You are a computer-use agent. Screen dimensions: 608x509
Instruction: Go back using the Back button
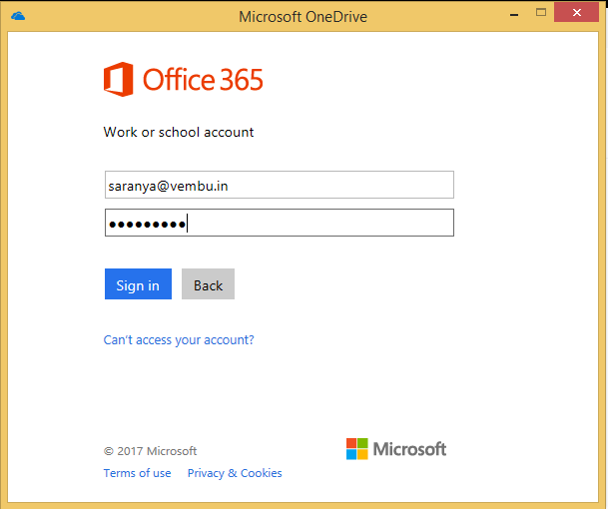click(208, 283)
